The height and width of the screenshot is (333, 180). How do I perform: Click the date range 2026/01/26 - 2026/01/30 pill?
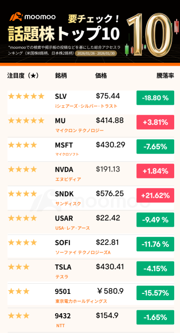[x=96, y=54]
